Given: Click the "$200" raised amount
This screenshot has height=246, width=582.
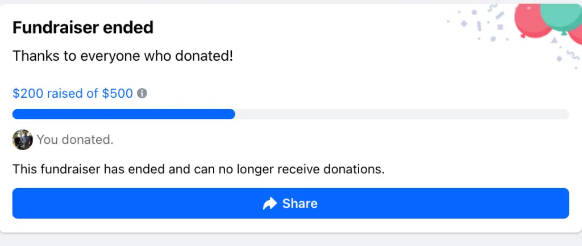Looking at the screenshot, I should click(28, 93).
